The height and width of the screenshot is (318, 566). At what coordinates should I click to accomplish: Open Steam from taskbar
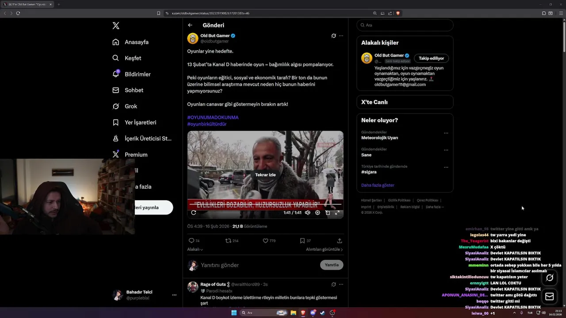tap(322, 313)
